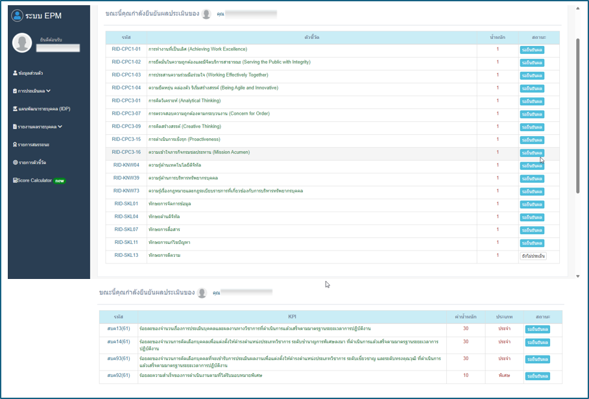Click the ตัวชี้วัด column header
Screen dimensions: 589x399
(312, 38)
